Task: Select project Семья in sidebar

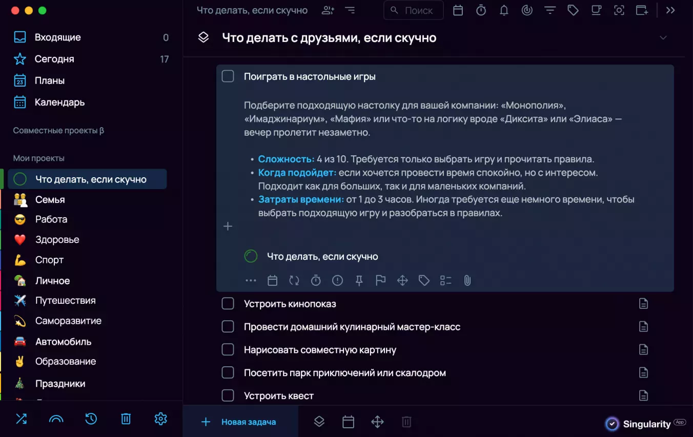Action: 87,199
